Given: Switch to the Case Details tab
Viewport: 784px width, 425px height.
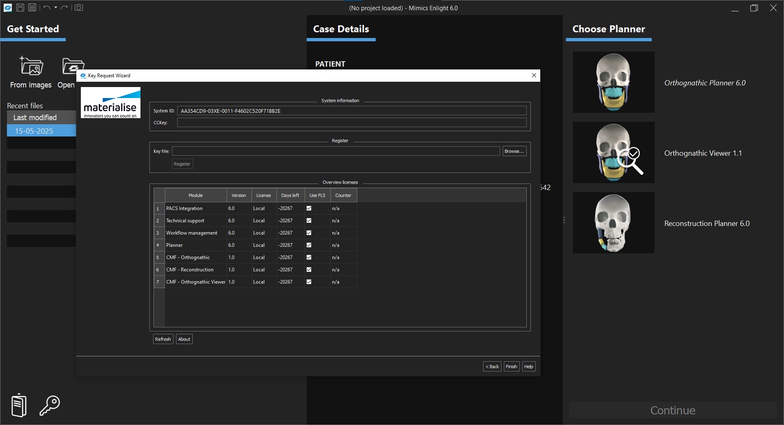Looking at the screenshot, I should click(x=341, y=29).
